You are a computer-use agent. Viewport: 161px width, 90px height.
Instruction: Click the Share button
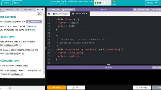6,3
